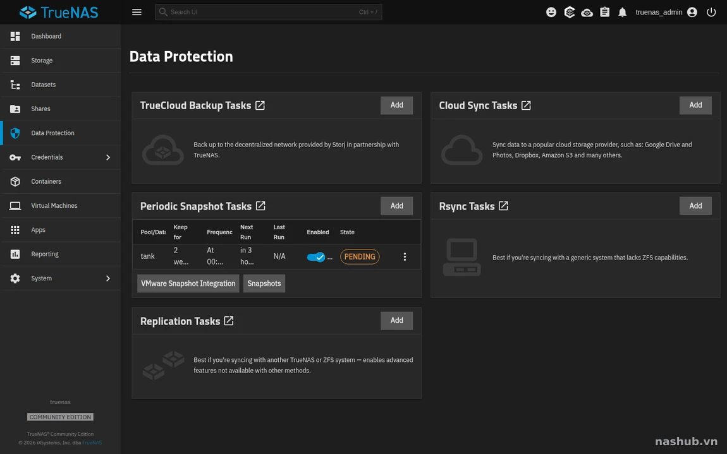The height and width of the screenshot is (454, 727).
Task: Click the Data Protection page heading
Action: pos(181,57)
